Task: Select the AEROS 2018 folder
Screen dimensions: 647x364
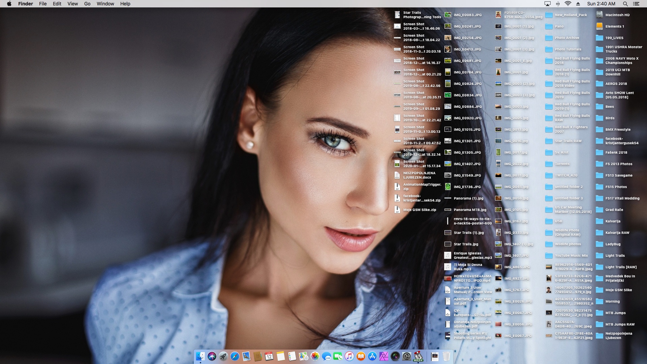Action: [611, 84]
